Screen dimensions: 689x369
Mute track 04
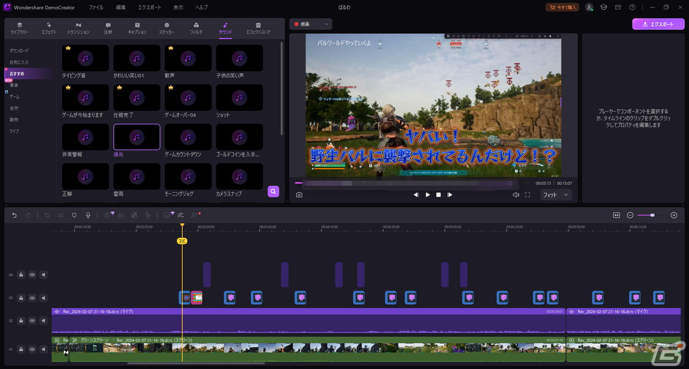[x=43, y=275]
